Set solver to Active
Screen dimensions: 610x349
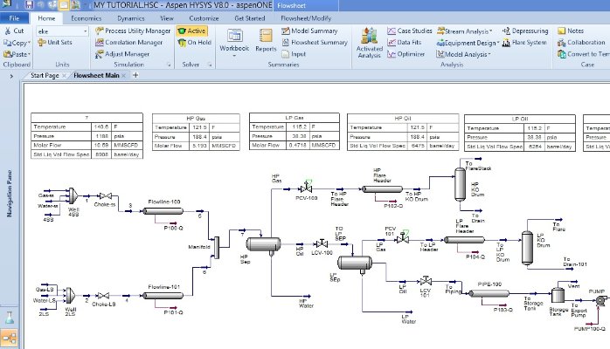tap(191, 31)
